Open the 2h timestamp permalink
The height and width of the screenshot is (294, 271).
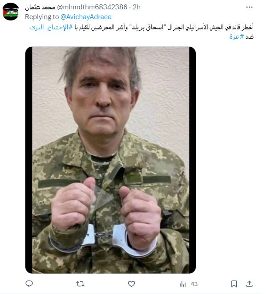coord(137,7)
